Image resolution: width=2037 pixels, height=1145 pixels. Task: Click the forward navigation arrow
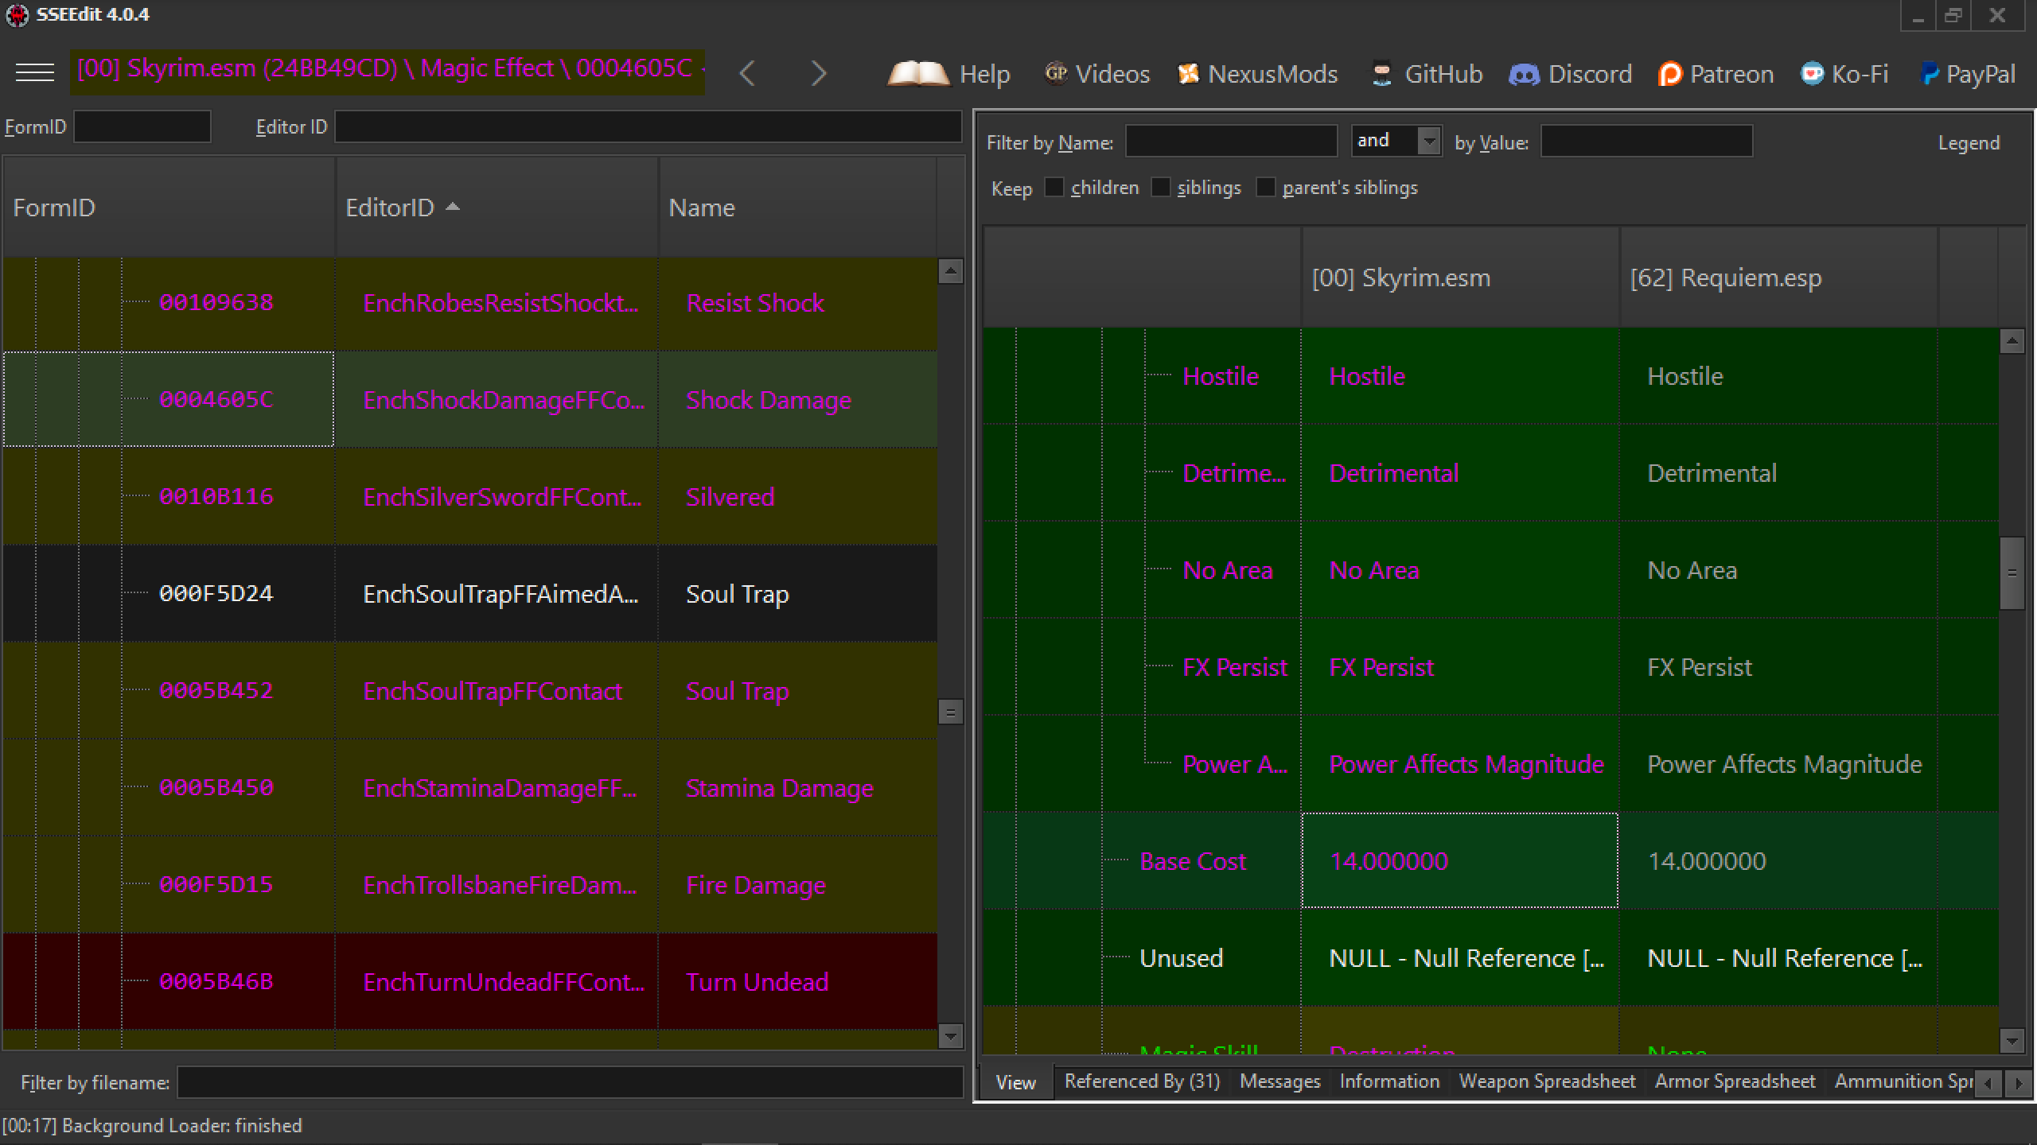pos(818,74)
